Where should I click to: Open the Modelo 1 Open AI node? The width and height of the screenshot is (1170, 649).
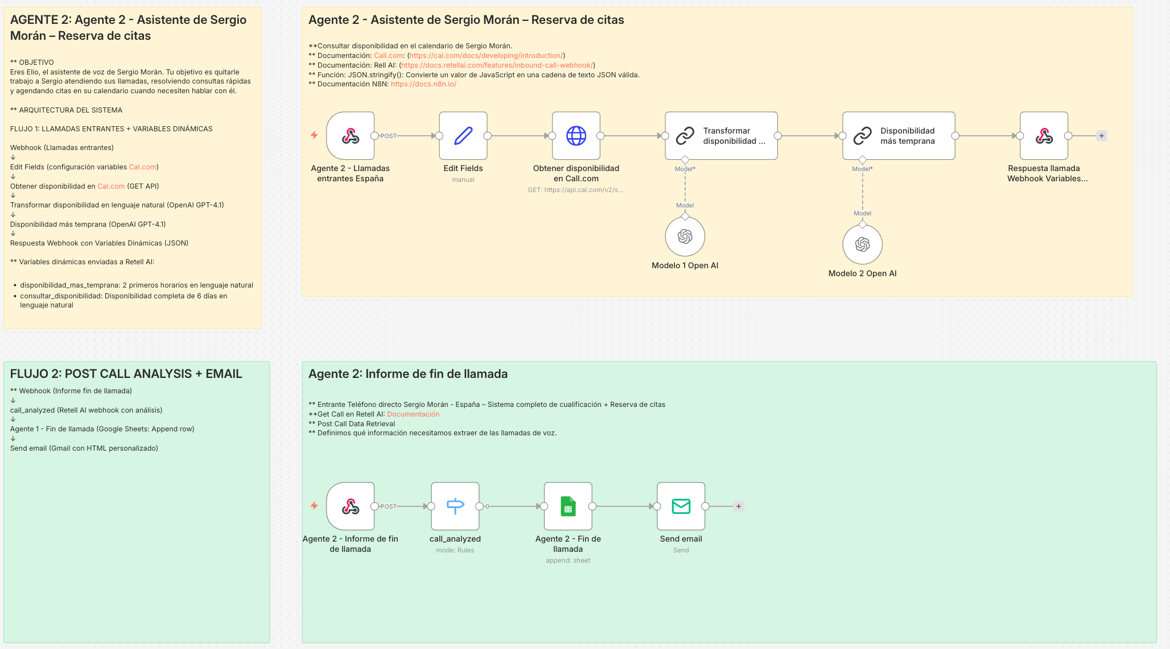pyautogui.click(x=685, y=236)
